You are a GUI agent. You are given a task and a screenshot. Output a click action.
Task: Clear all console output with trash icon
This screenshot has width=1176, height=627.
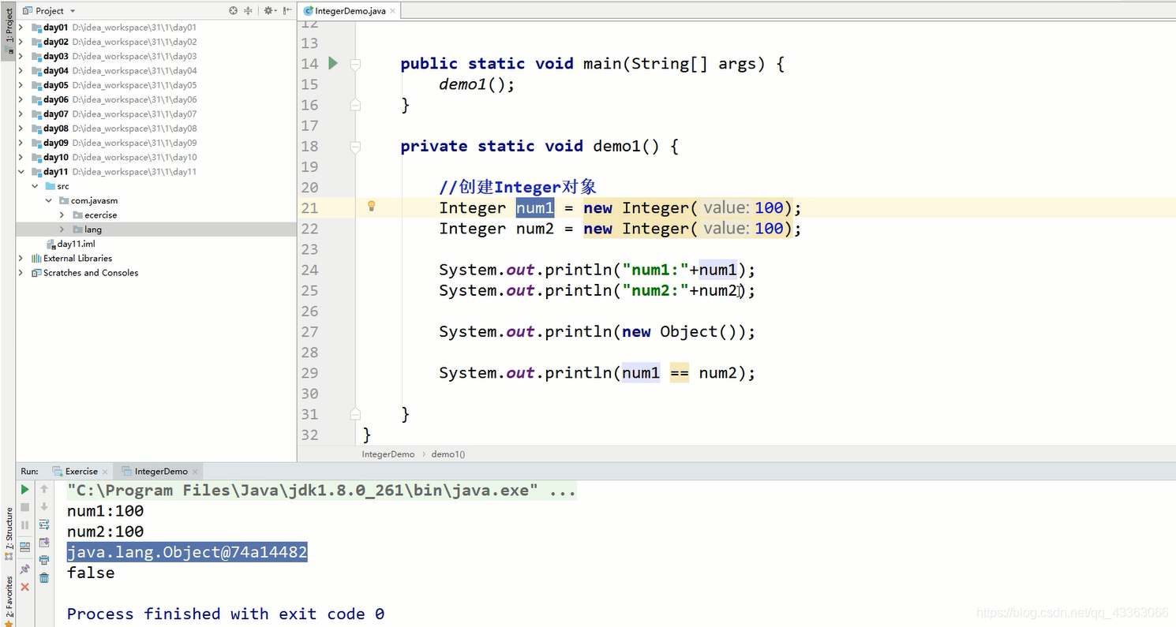44,578
